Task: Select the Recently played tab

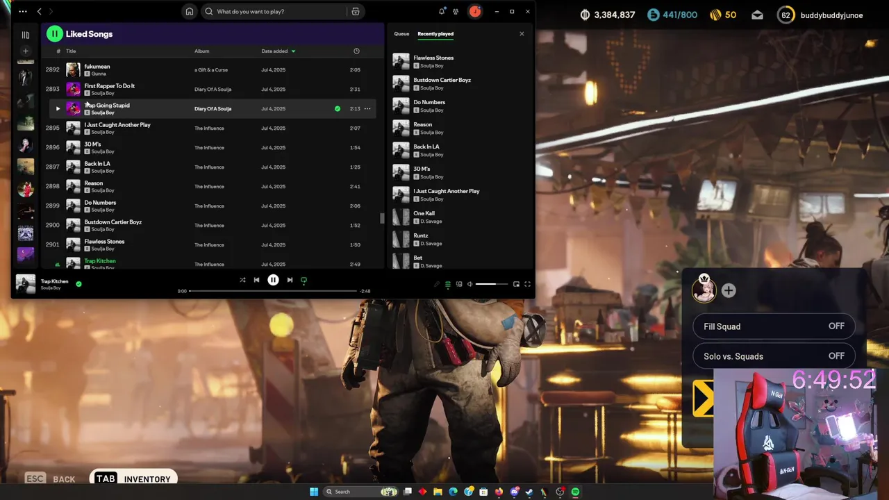Action: pyautogui.click(x=435, y=33)
